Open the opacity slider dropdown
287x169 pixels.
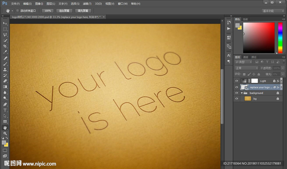(x=283, y=68)
